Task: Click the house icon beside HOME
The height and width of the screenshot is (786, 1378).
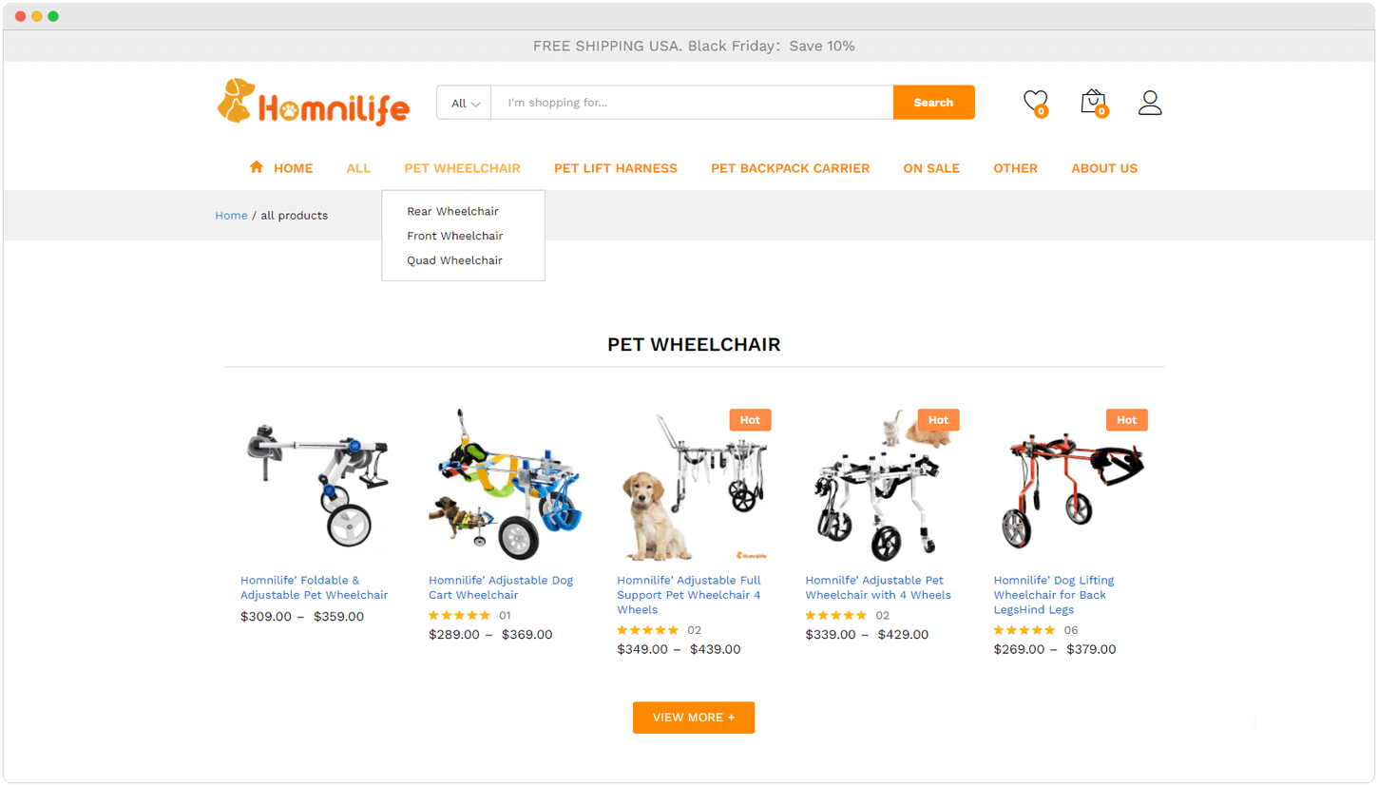Action: 257,167
